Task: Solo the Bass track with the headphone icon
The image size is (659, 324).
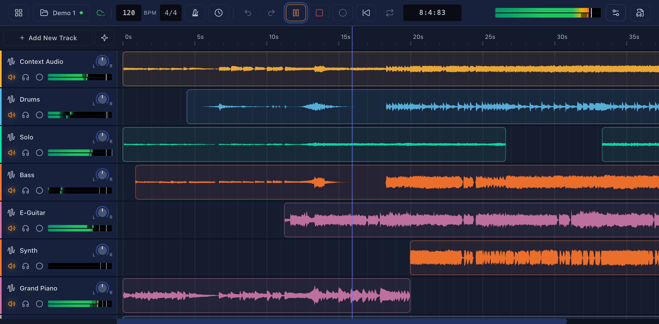Action: [x=26, y=190]
